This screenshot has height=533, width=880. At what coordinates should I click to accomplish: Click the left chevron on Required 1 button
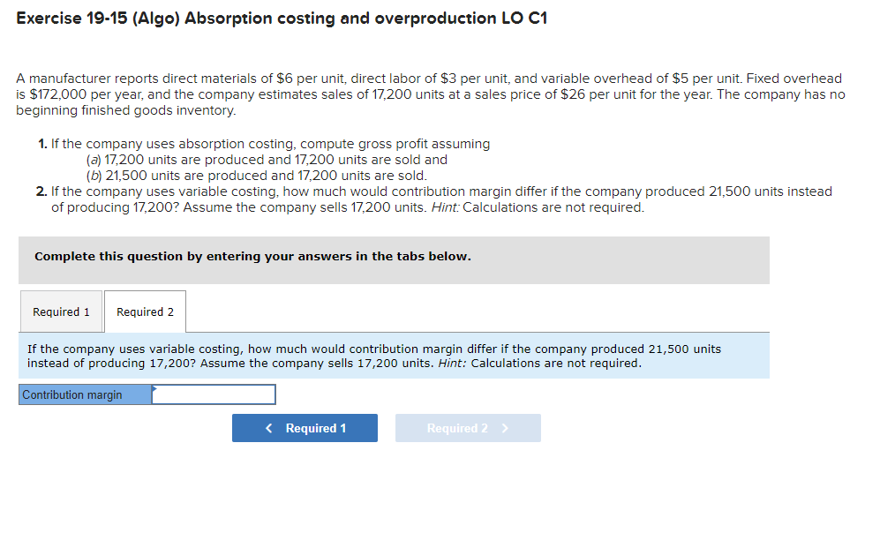268,428
